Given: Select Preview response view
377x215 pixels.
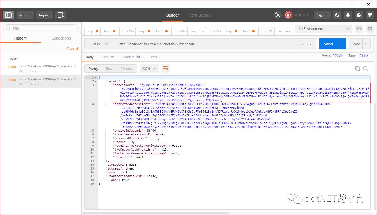Looking at the screenshot, I should 127,69.
